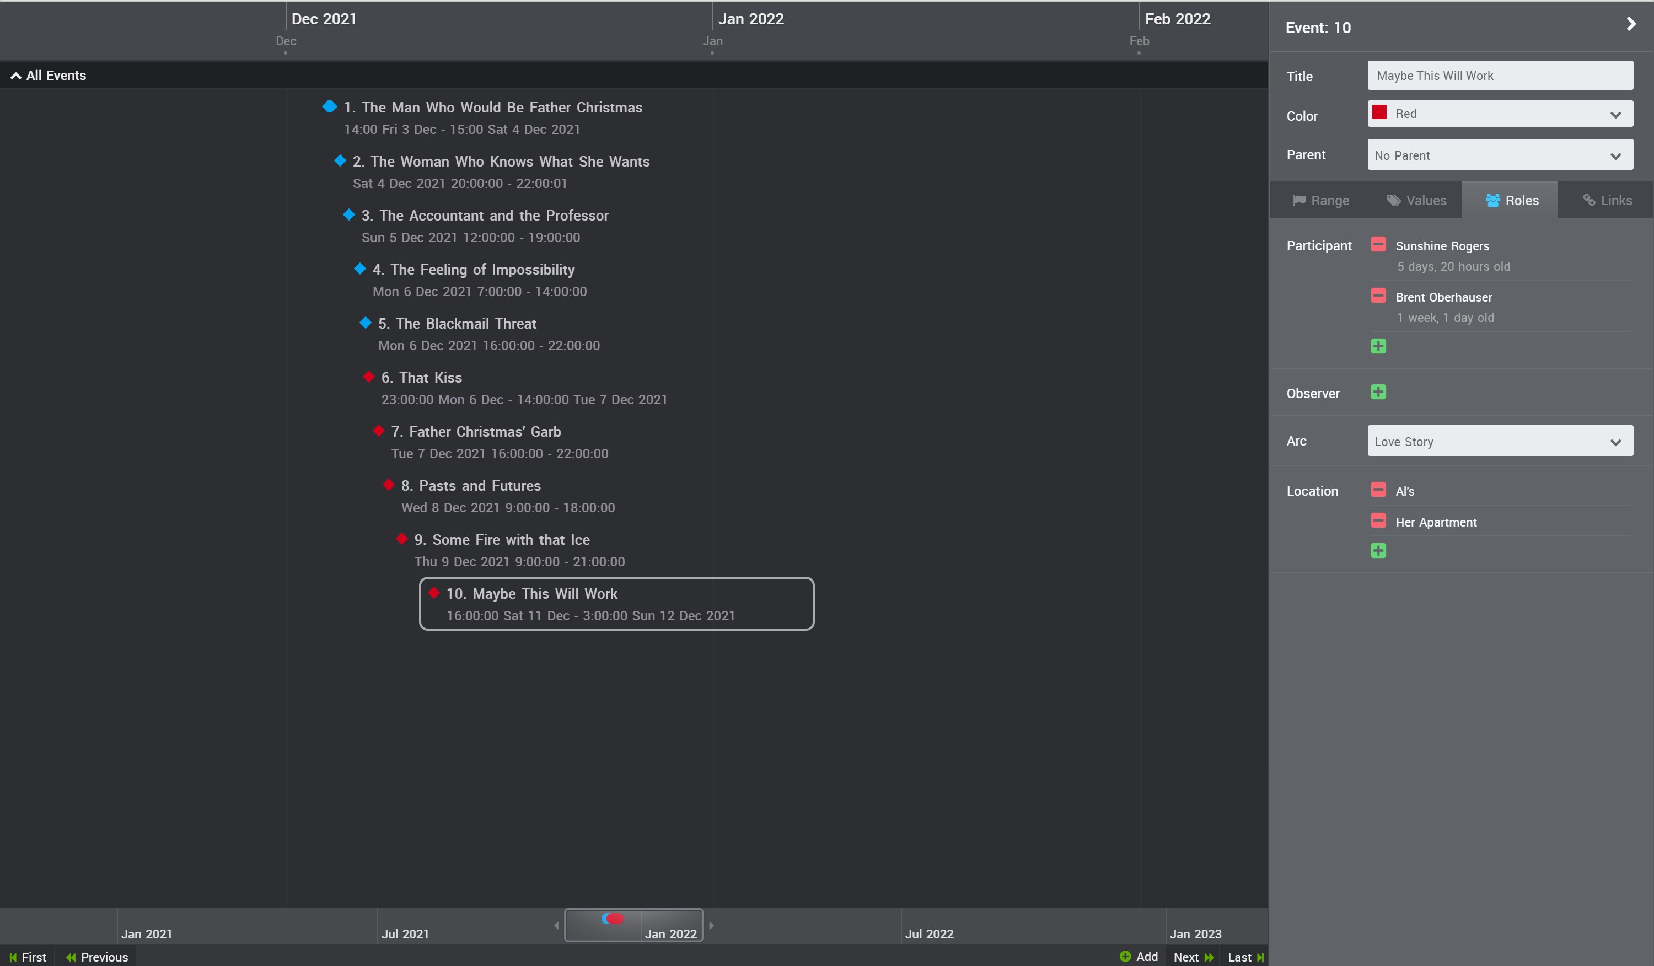
Task: Open the Color dropdown set to Red
Action: pos(1500,114)
